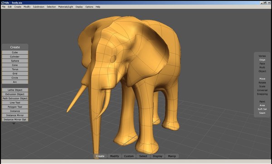Switch to Object selection mode
Viewport: 272px width, 164px height.
[262, 71]
